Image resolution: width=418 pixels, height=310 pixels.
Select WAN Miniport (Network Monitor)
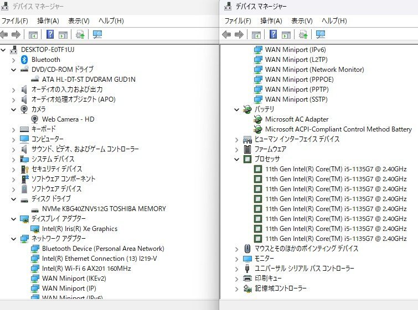[314, 70]
